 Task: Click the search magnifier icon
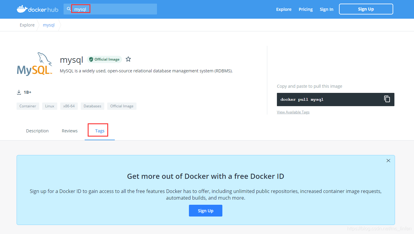(x=68, y=9)
